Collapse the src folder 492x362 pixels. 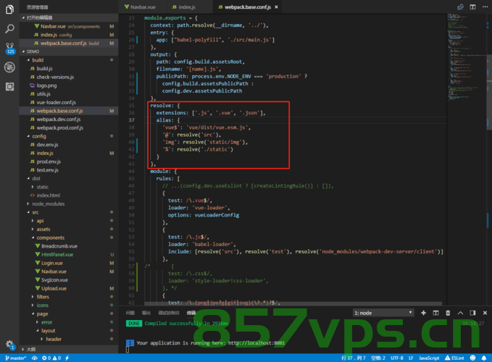(x=69, y=212)
